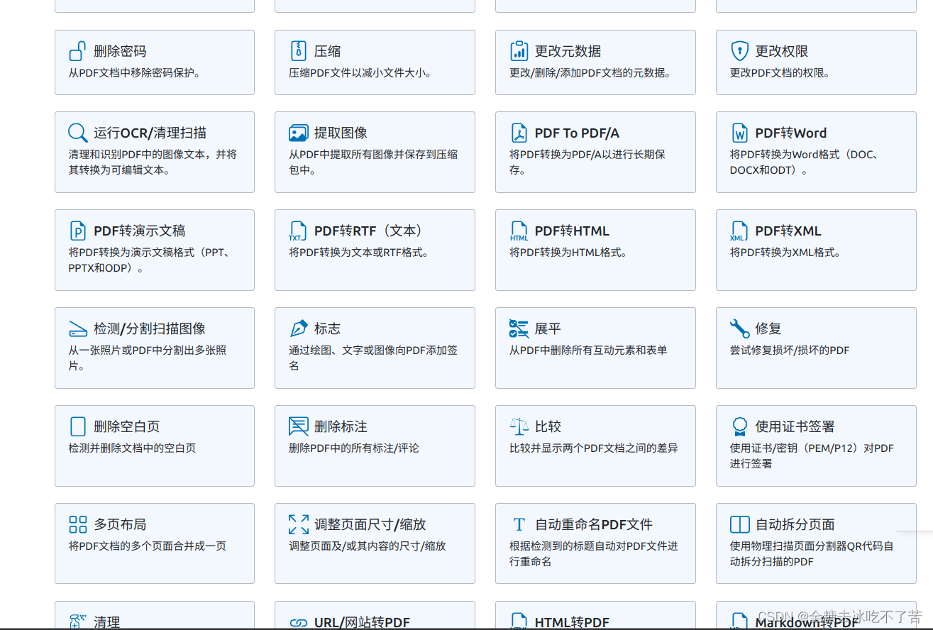
Task: Click the link icon for URL/网站转PDF
Action: coord(299,623)
